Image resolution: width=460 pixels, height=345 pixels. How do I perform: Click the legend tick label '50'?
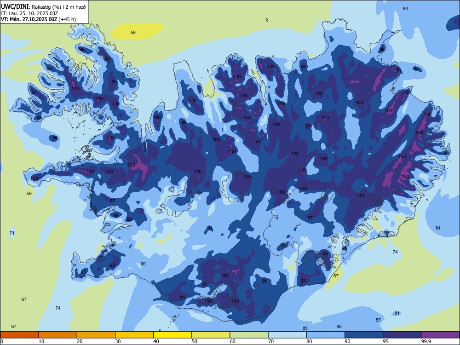pyautogui.click(x=195, y=341)
